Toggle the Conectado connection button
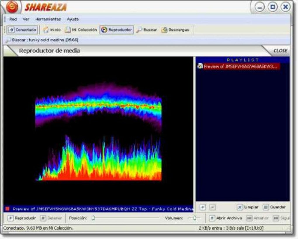Screen dimensions: 298x239 22,30
